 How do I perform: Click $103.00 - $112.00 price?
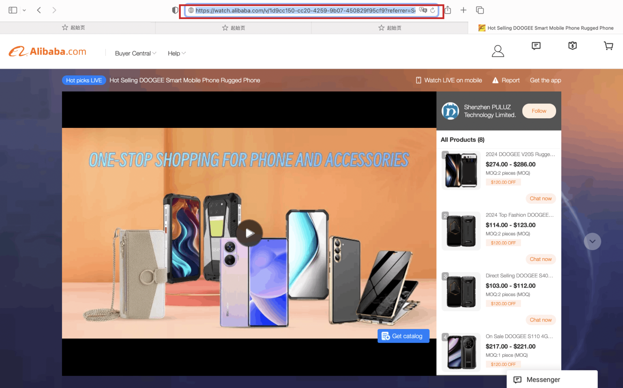[511, 285]
